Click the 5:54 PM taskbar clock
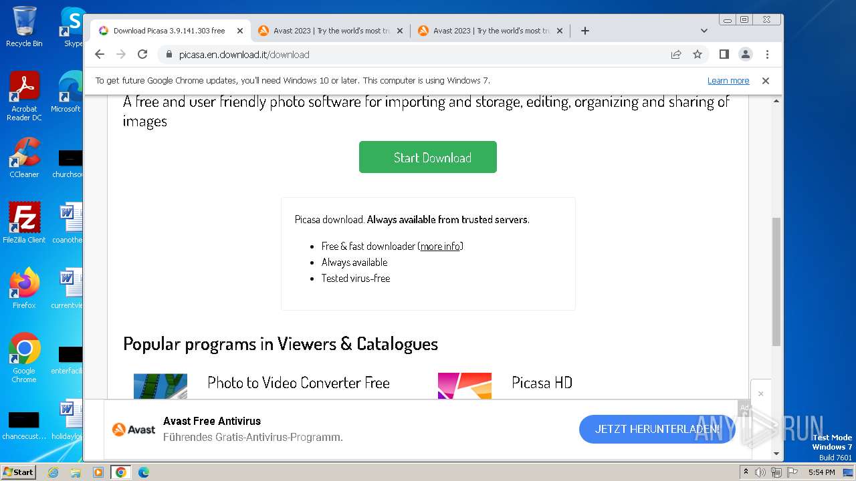856x481 pixels. [x=821, y=472]
